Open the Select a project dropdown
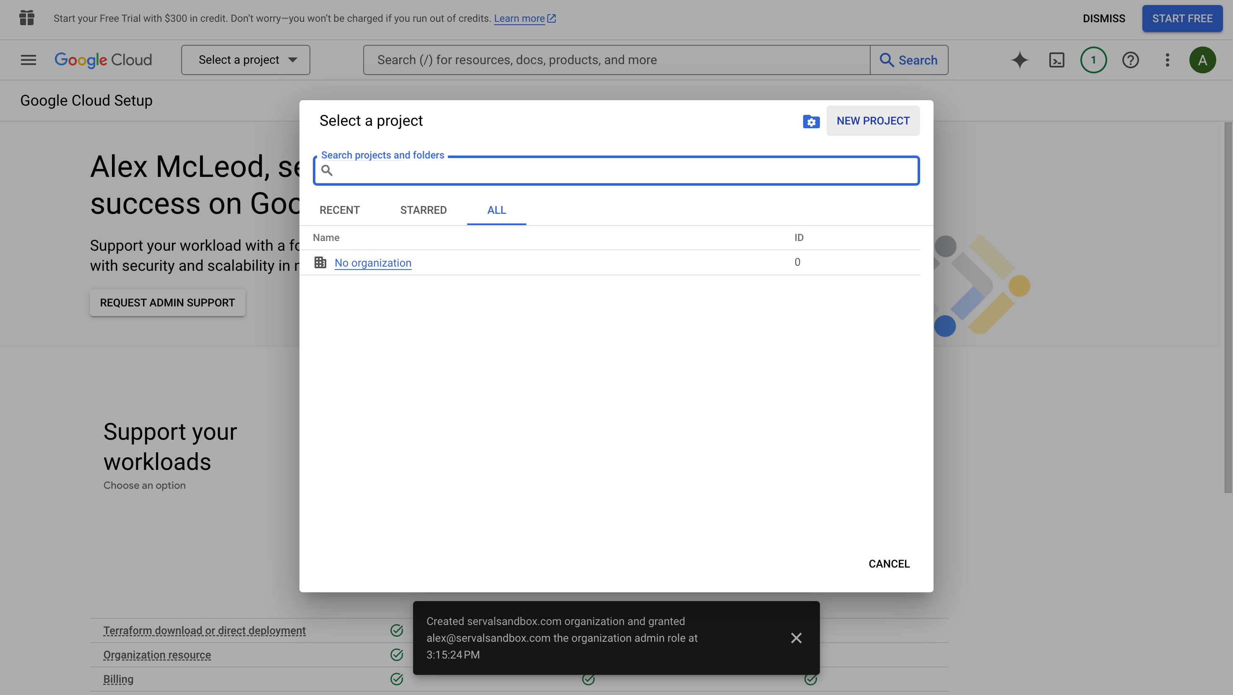 (245, 60)
